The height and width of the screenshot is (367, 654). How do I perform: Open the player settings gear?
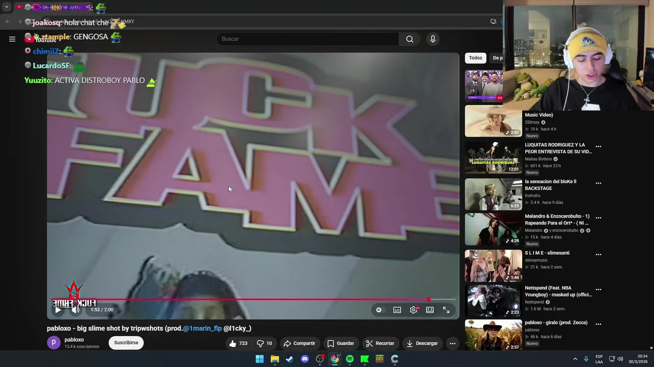pos(413,310)
